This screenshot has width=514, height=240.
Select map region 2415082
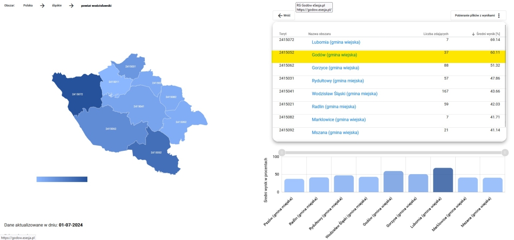pyautogui.click(x=171, y=97)
